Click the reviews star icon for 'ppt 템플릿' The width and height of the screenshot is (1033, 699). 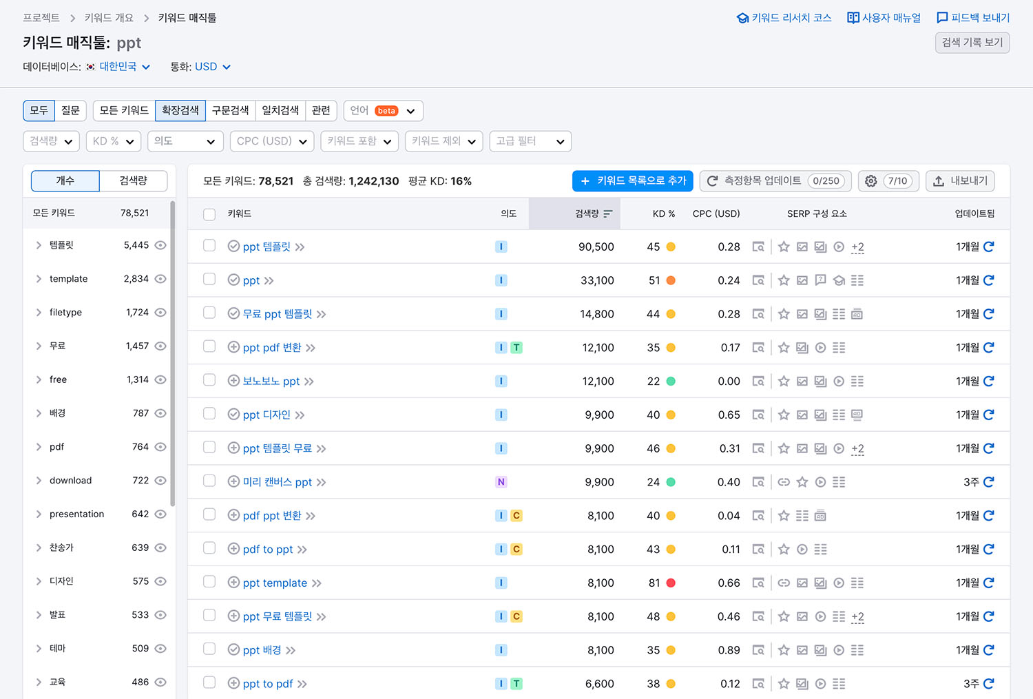point(784,247)
